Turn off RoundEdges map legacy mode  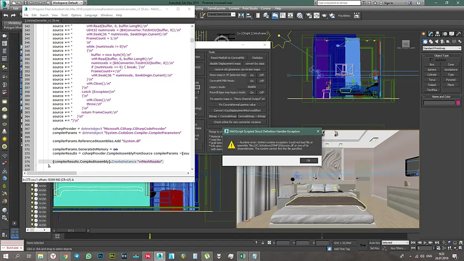coord(261,92)
